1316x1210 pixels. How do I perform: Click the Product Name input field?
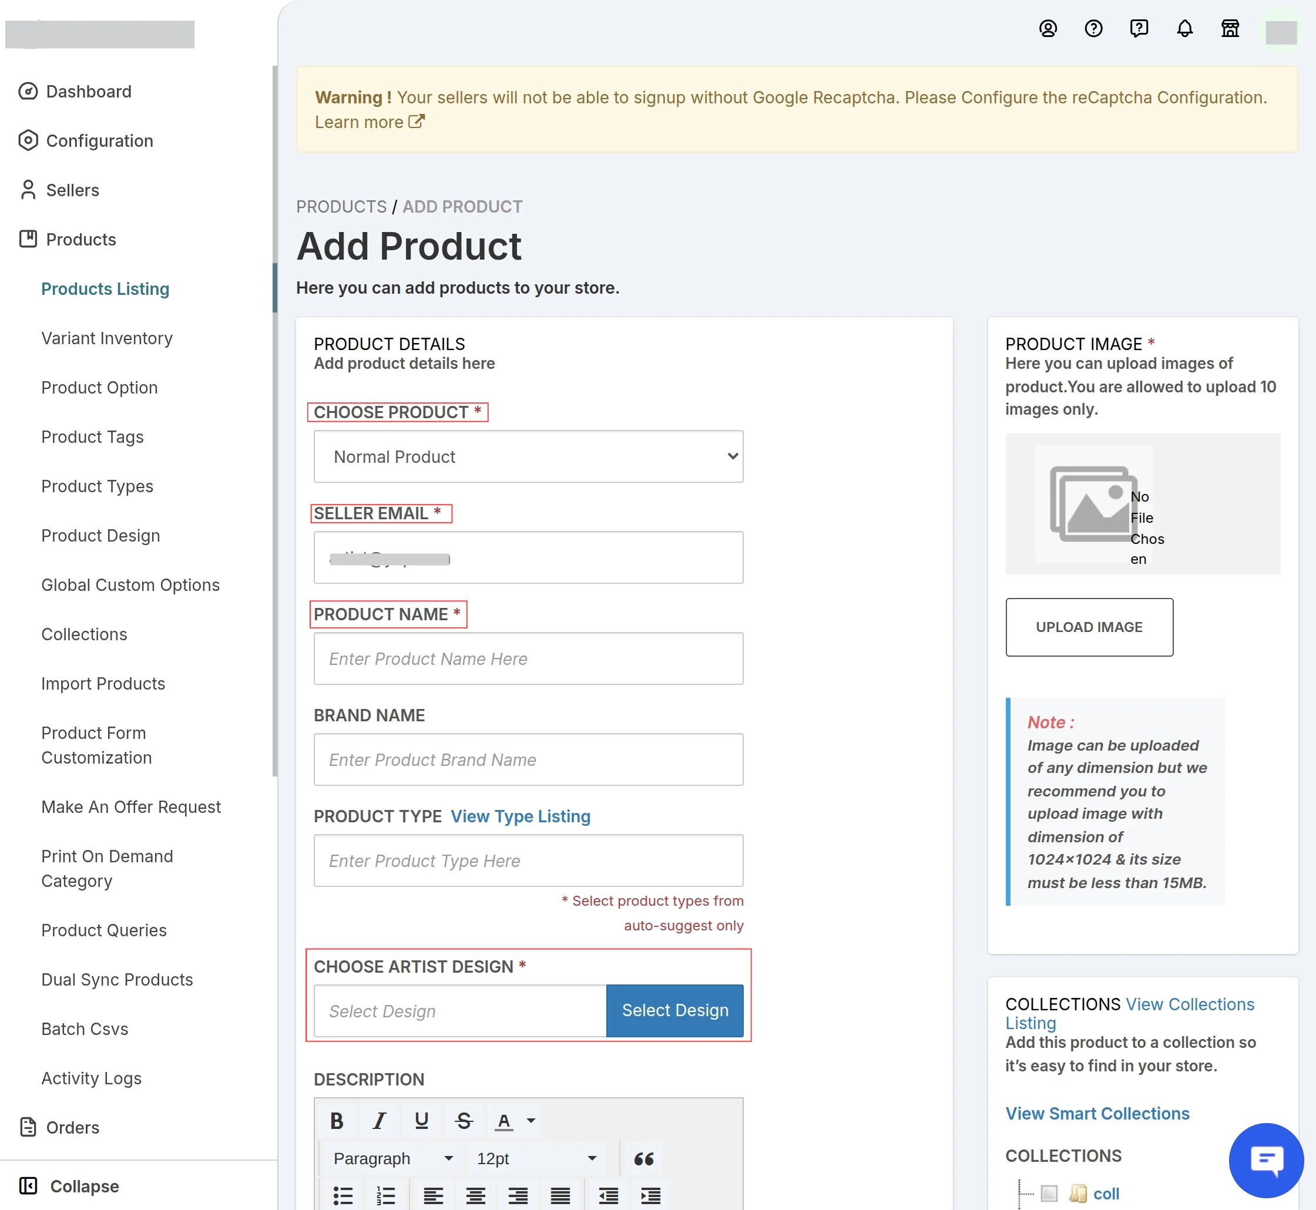tap(528, 658)
